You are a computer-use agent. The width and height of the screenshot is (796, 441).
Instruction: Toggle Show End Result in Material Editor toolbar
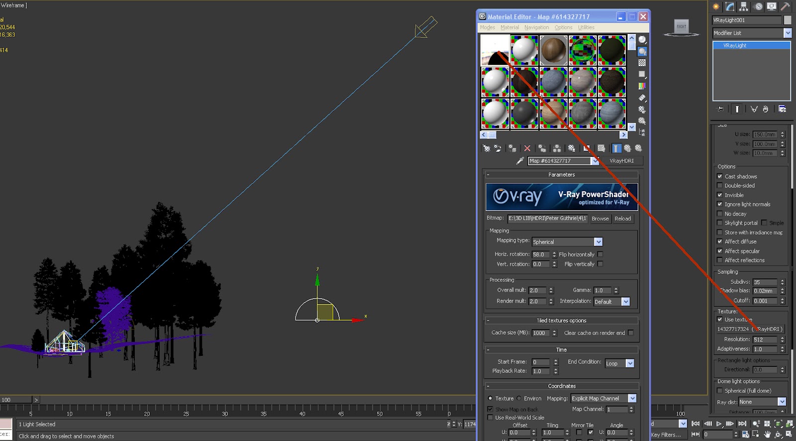(617, 148)
